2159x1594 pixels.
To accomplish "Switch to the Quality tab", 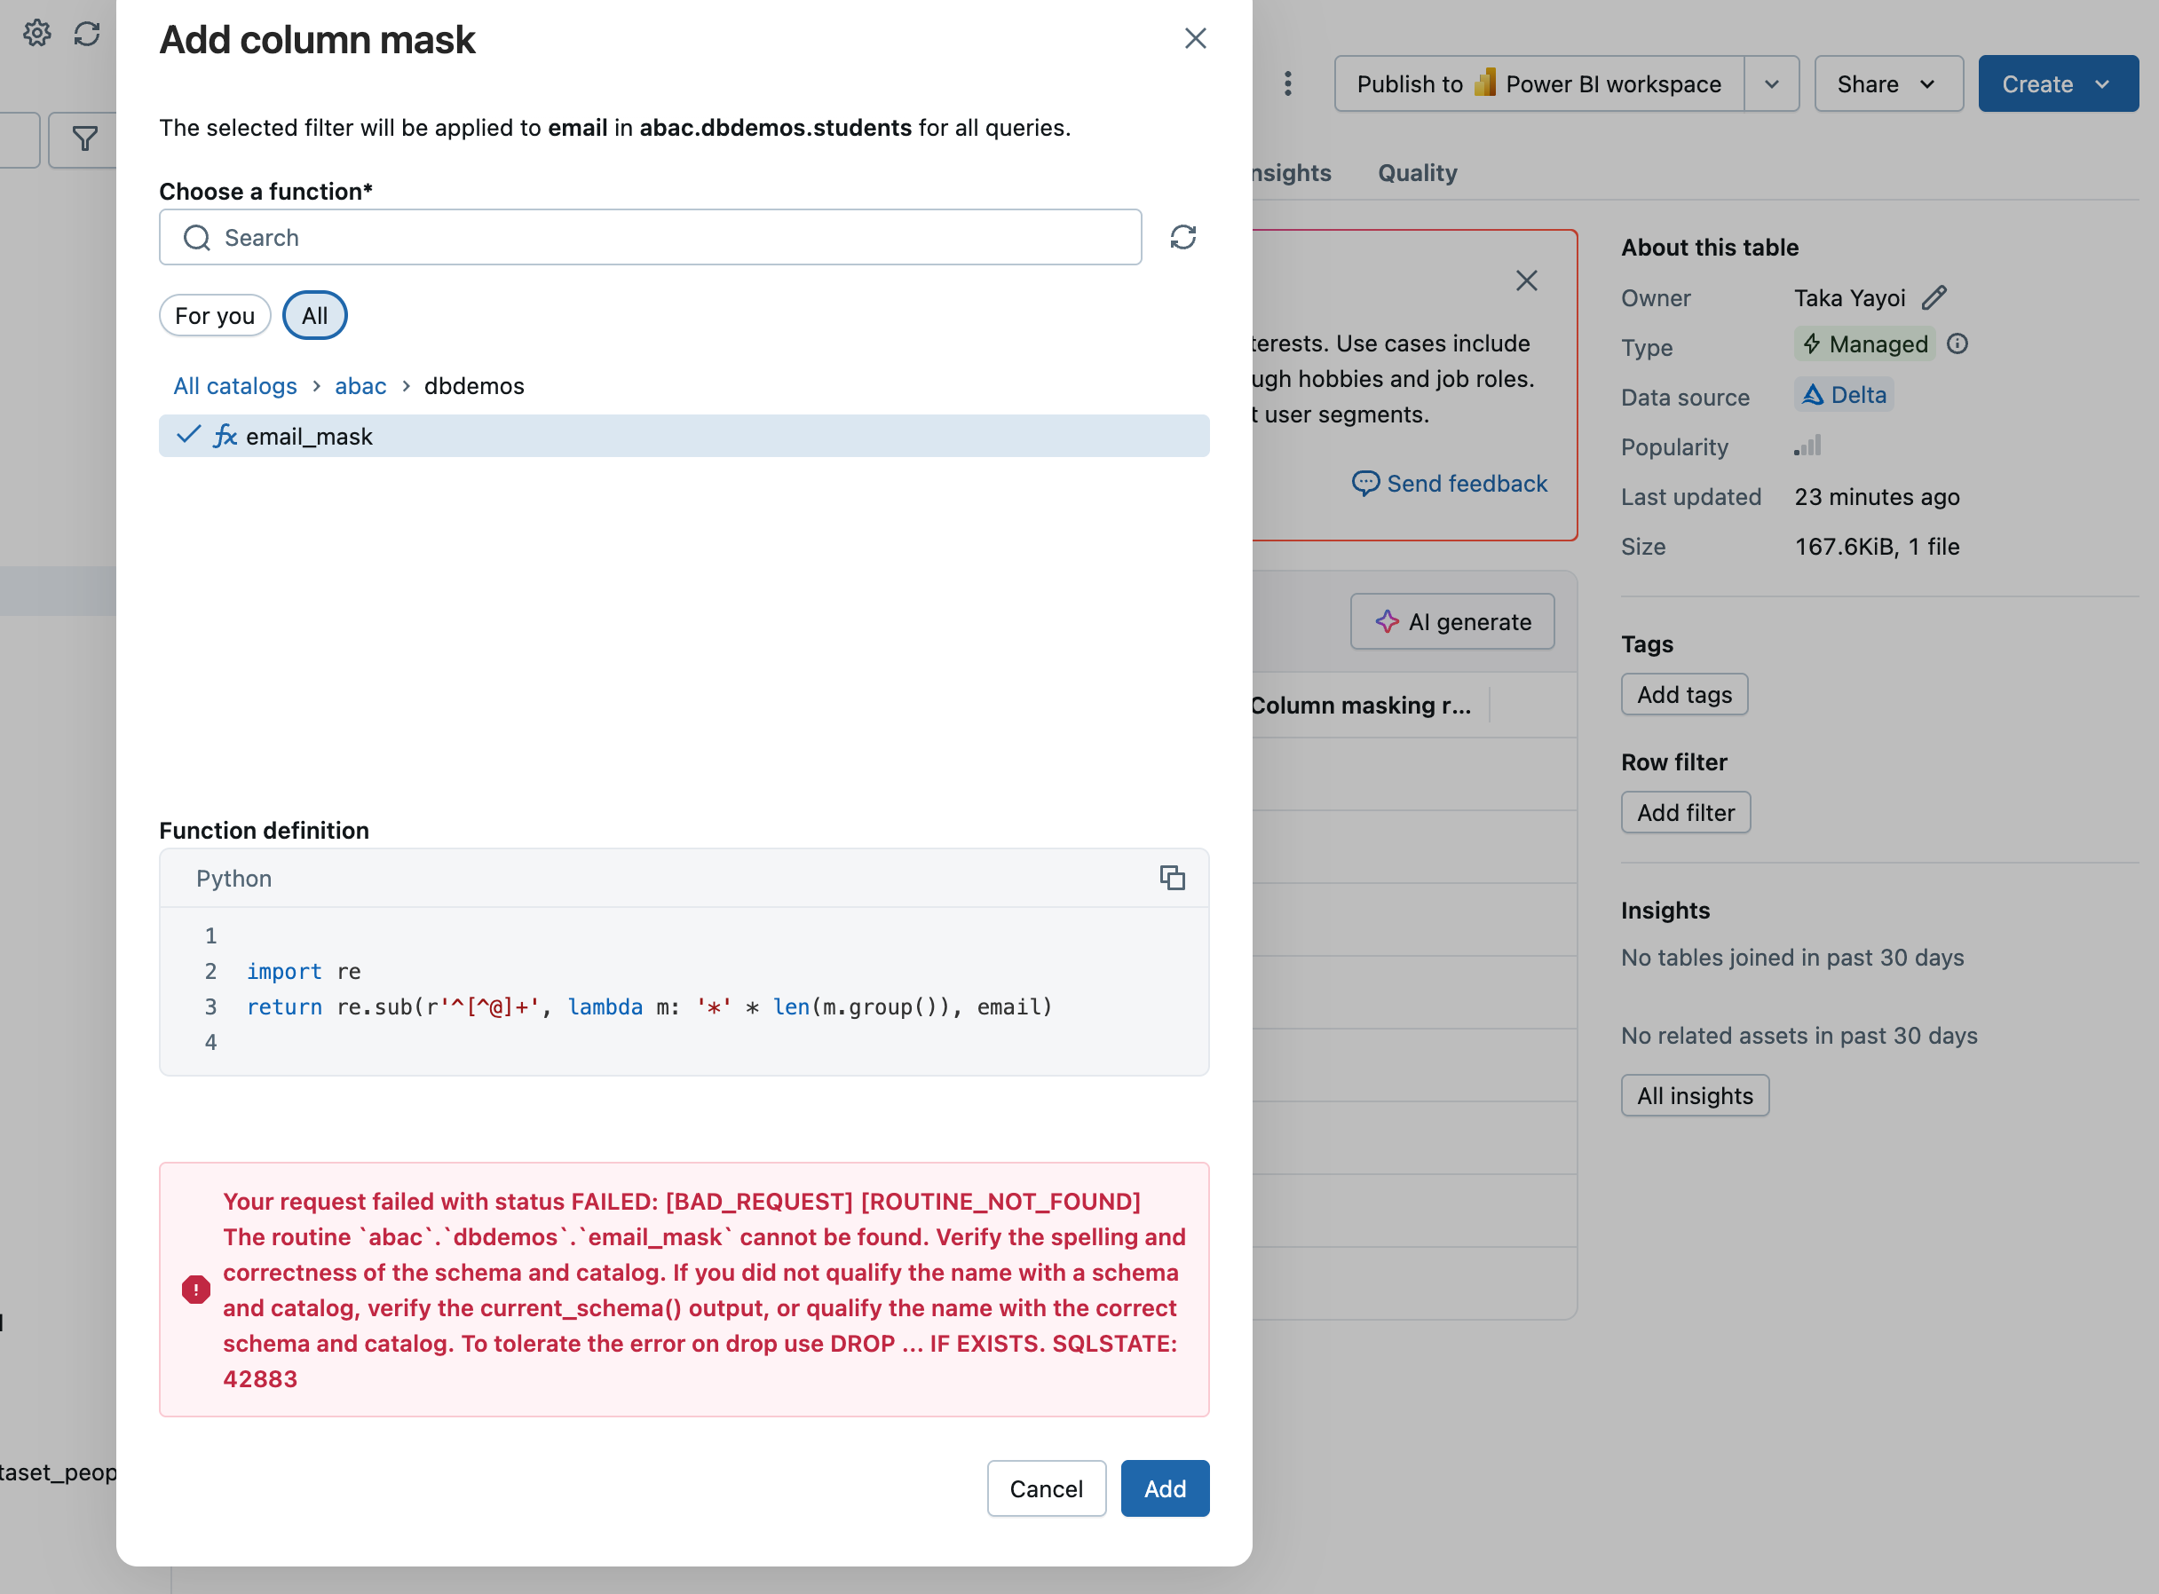I will [1417, 173].
